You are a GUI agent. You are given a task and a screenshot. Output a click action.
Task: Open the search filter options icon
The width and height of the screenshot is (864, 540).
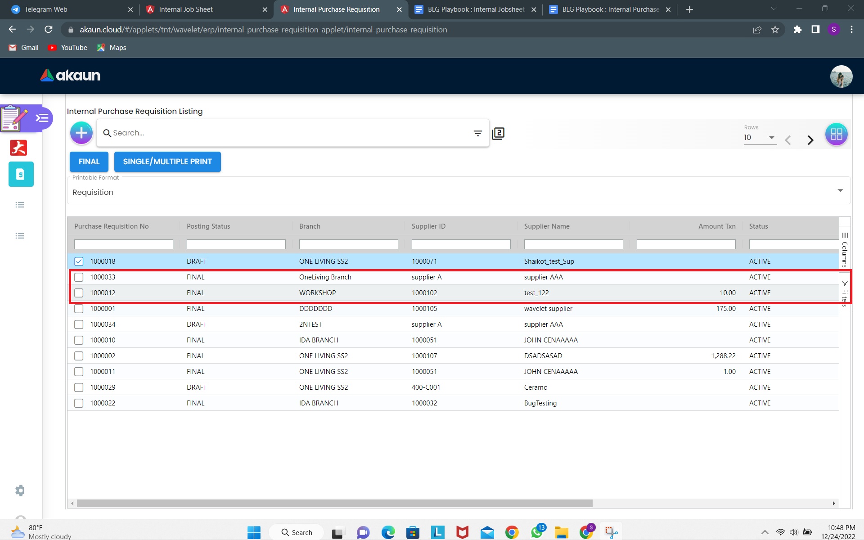pyautogui.click(x=477, y=133)
